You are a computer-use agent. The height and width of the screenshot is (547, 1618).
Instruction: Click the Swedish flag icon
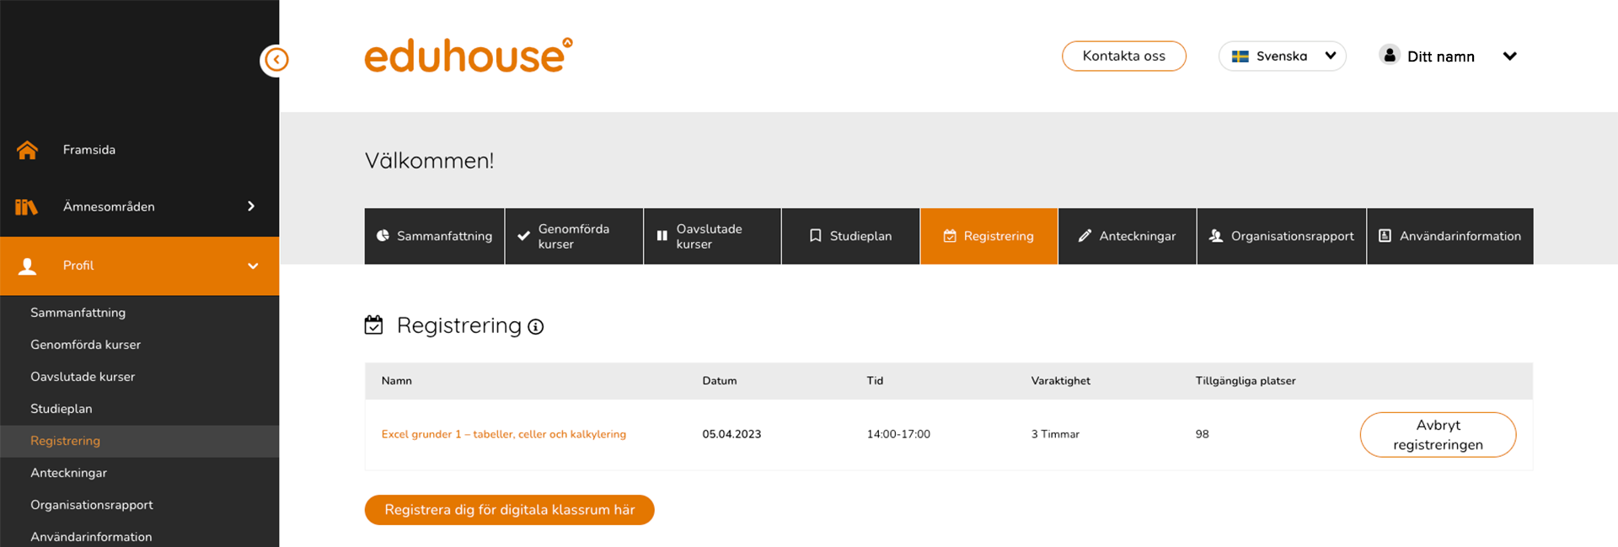1240,56
